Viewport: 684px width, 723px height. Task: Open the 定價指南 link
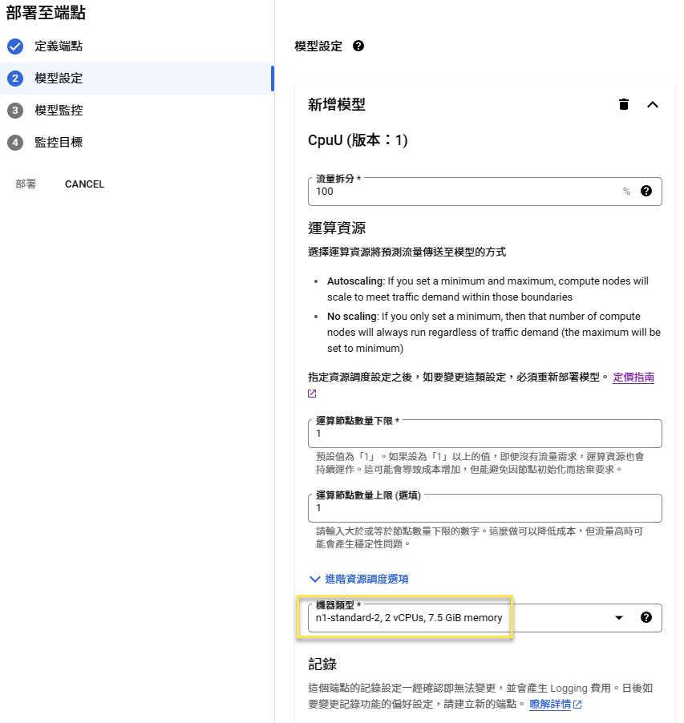tap(633, 377)
